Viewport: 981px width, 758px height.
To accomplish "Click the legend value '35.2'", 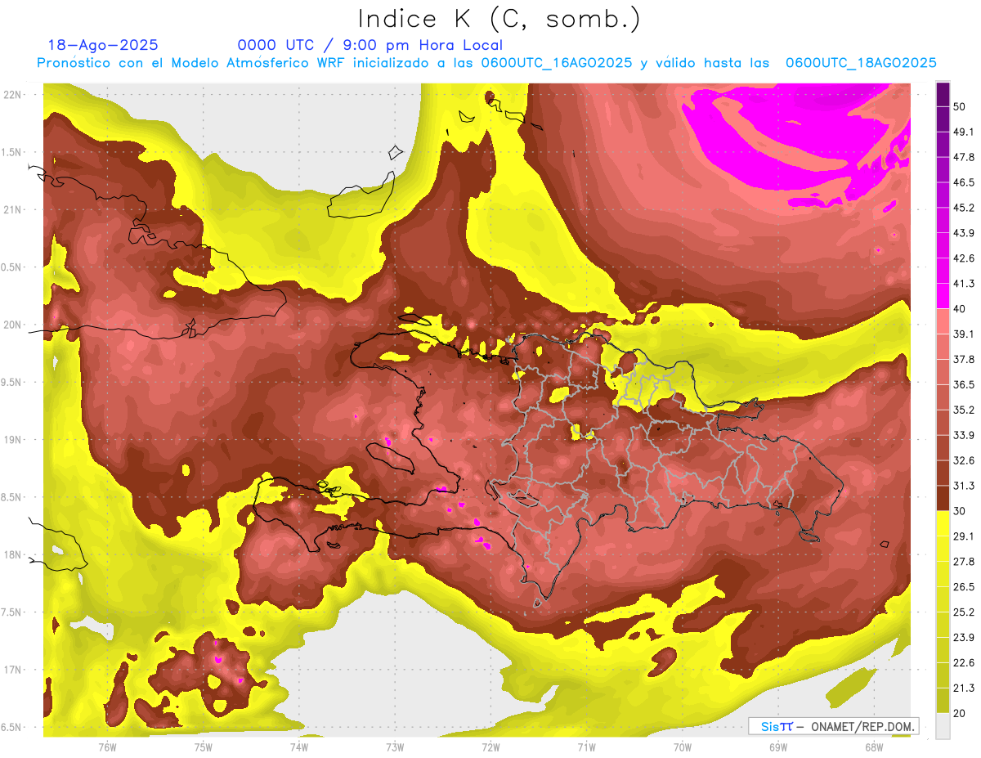I will pyautogui.click(x=964, y=410).
